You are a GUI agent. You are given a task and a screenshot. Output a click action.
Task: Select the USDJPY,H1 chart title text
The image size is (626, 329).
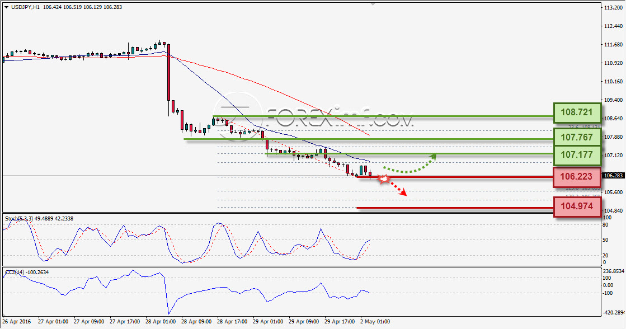coord(25,7)
